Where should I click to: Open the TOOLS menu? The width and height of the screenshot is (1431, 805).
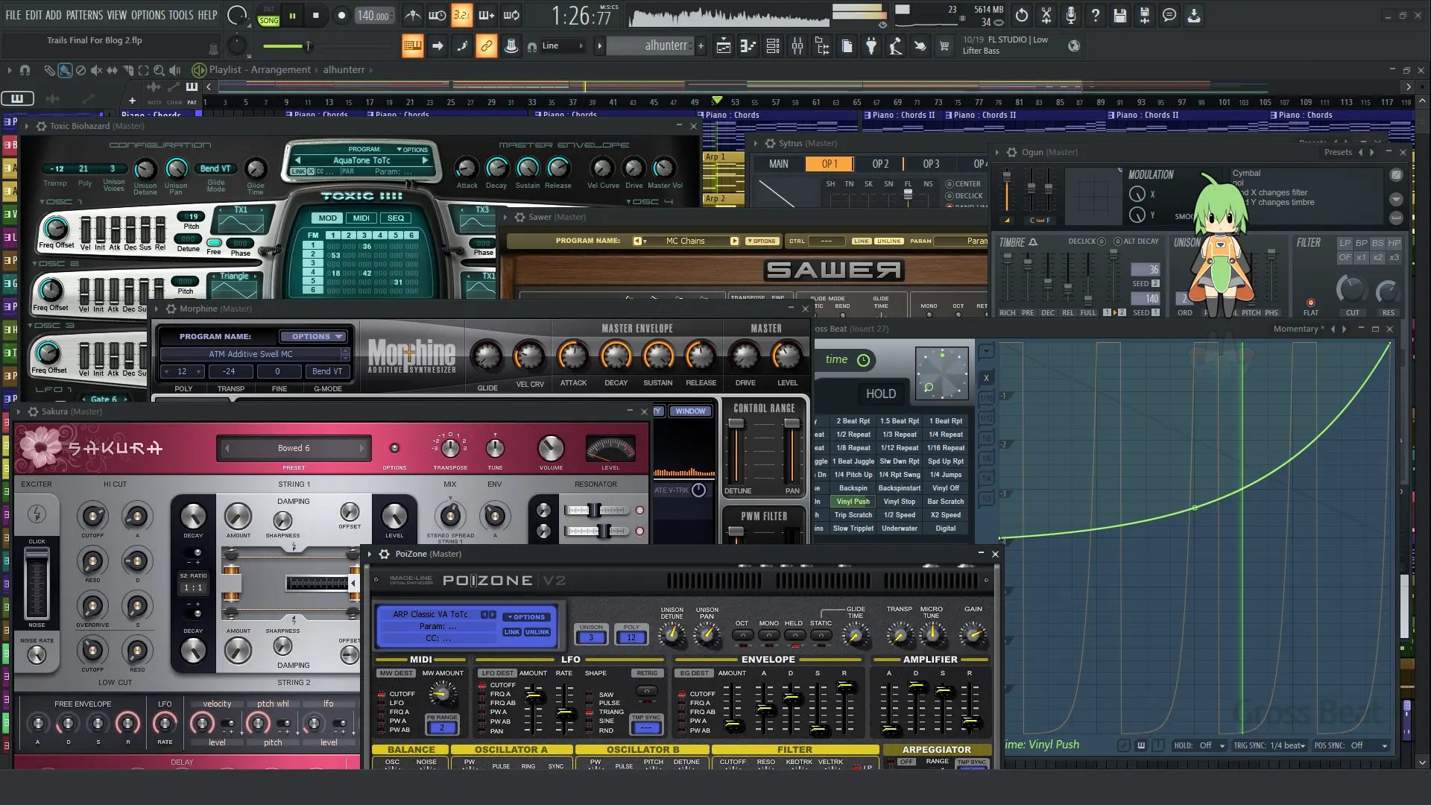[x=181, y=15]
